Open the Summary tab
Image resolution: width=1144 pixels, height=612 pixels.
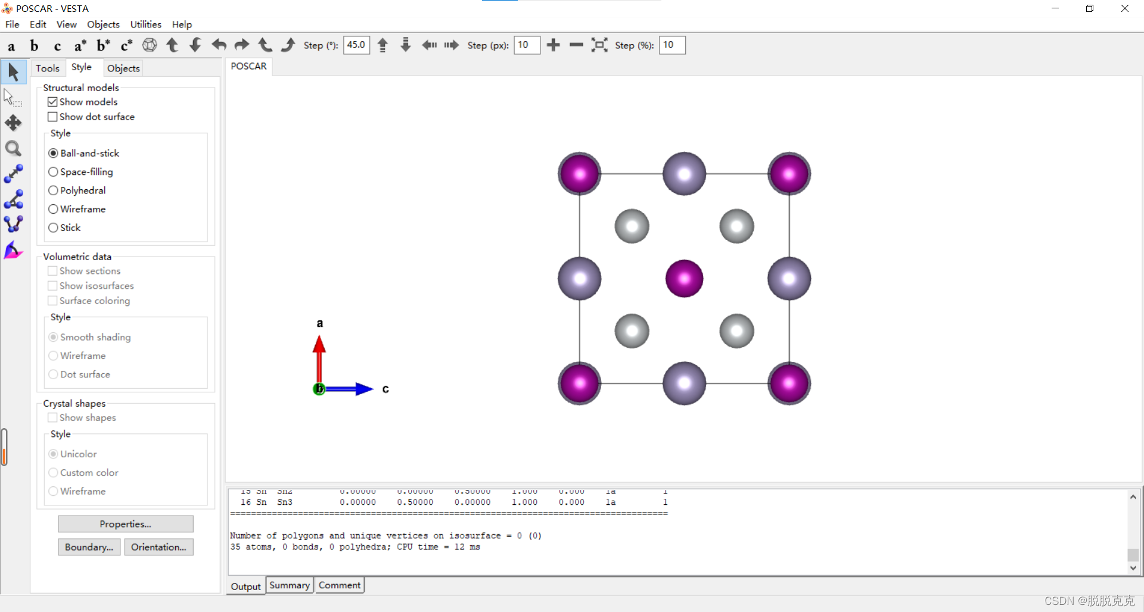pos(290,585)
